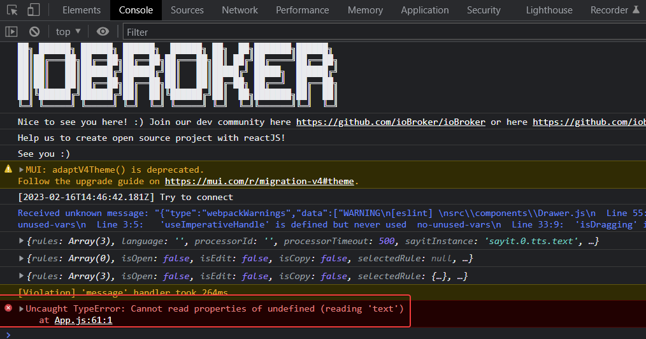Select the Console tab

click(x=136, y=10)
